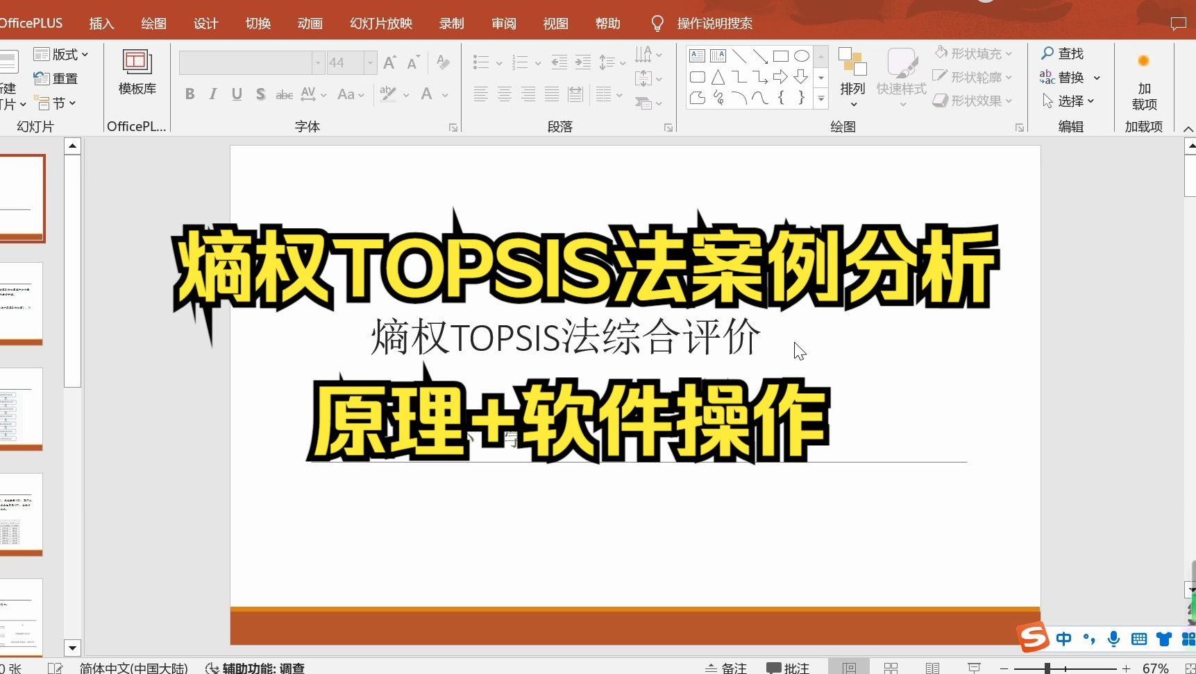This screenshot has height=674, width=1196.
Task: Click the Sogou input method S icon
Action: tap(1034, 638)
